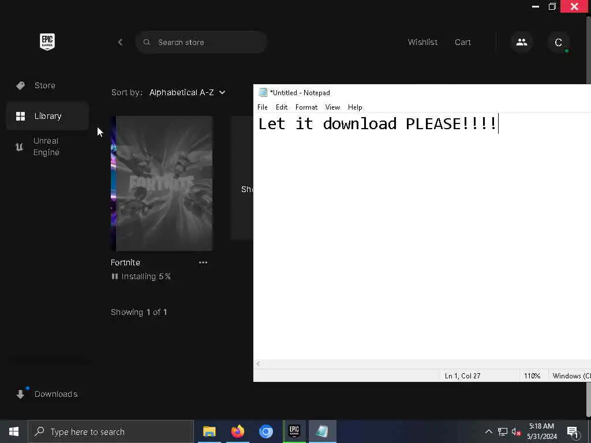This screenshot has width=591, height=443.
Task: Close the Epic Games Launcher window
Action: [x=574, y=6]
